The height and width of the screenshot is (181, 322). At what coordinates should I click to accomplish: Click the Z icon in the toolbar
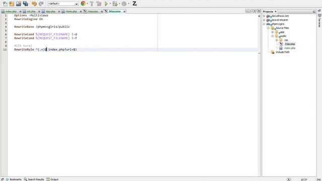click(x=134, y=4)
